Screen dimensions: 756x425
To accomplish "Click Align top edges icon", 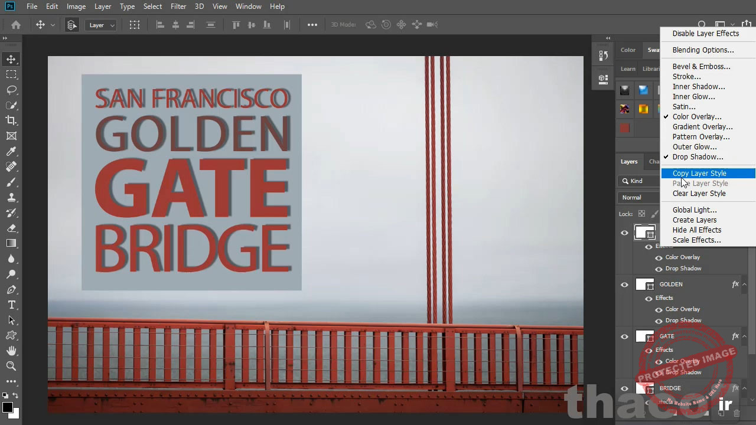I will (236, 25).
